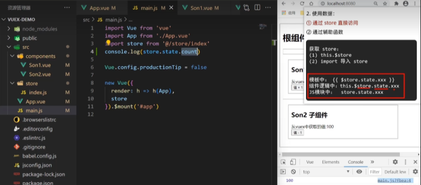Split the VS Code editor
This screenshot has height=185, width=421.
(x=257, y=8)
